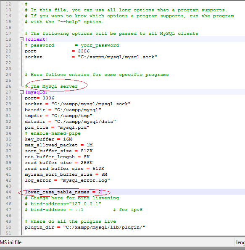Viewport: 245px width, 250px height.
Task: Click the 'If you want to know' comment
Action: pyautogui.click(x=129, y=16)
